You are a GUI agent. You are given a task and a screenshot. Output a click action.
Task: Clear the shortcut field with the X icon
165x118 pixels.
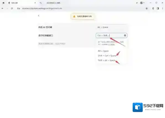[x=125, y=35]
